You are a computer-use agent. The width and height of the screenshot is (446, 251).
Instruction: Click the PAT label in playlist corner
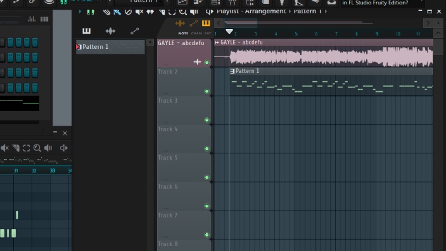click(x=208, y=34)
